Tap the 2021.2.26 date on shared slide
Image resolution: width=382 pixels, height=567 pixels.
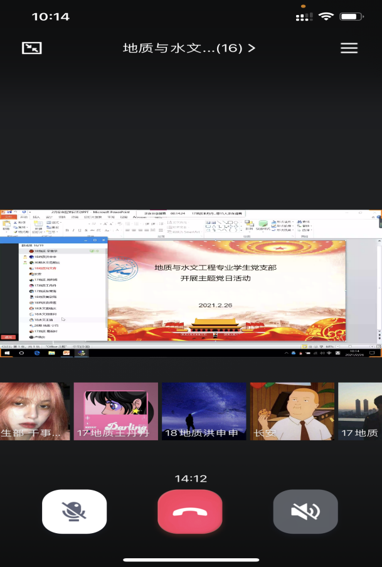pos(215,305)
